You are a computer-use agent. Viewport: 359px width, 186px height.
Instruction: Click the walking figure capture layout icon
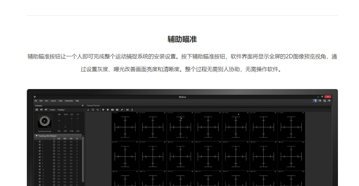[320, 101]
